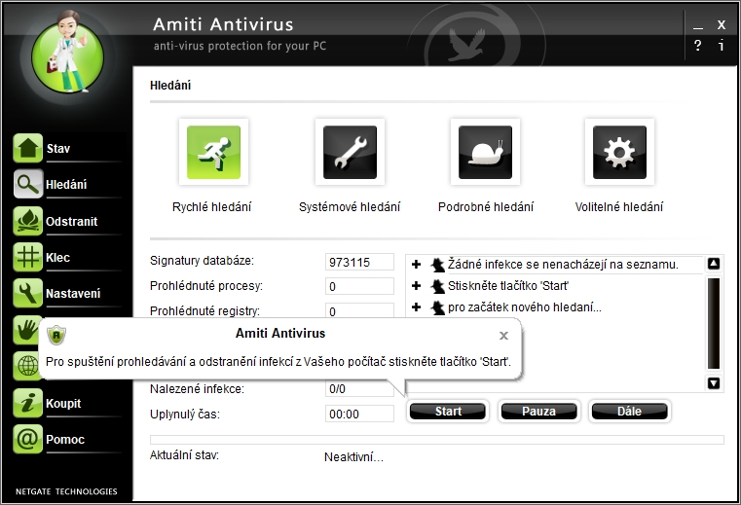Click the 'NETGATE TECHNOLOGIES' text

coord(66,491)
